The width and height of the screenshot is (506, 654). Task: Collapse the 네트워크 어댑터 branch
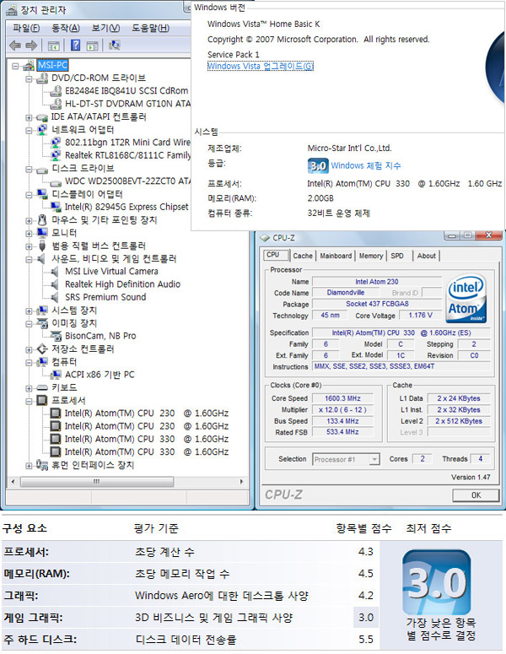point(29,130)
